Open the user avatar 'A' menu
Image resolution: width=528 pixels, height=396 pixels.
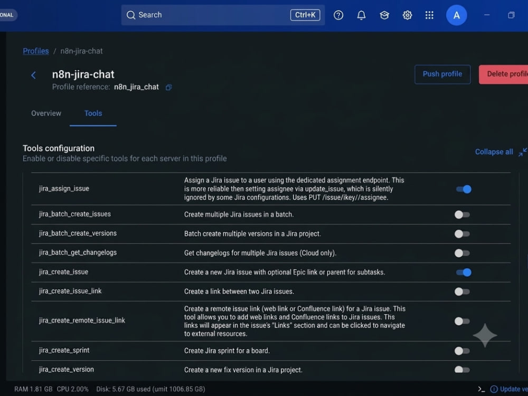456,15
